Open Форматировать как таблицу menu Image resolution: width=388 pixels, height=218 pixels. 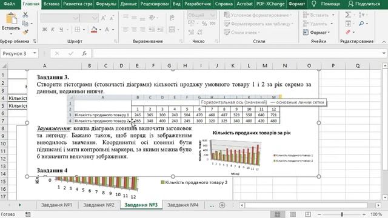(258, 24)
